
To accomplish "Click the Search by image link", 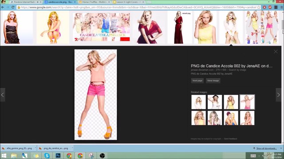I will pos(237,70).
